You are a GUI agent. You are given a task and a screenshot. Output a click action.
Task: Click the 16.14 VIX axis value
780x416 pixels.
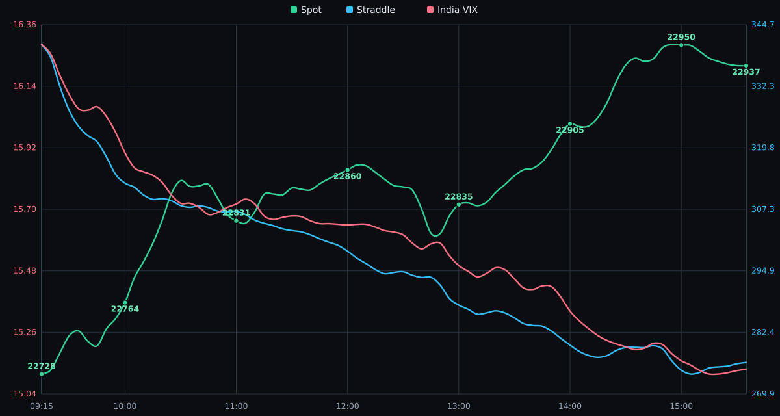(x=25, y=86)
